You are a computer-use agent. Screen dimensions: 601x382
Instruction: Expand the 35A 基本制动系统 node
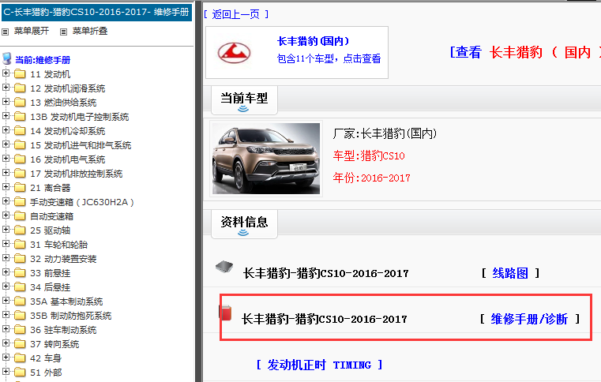[x=6, y=301]
